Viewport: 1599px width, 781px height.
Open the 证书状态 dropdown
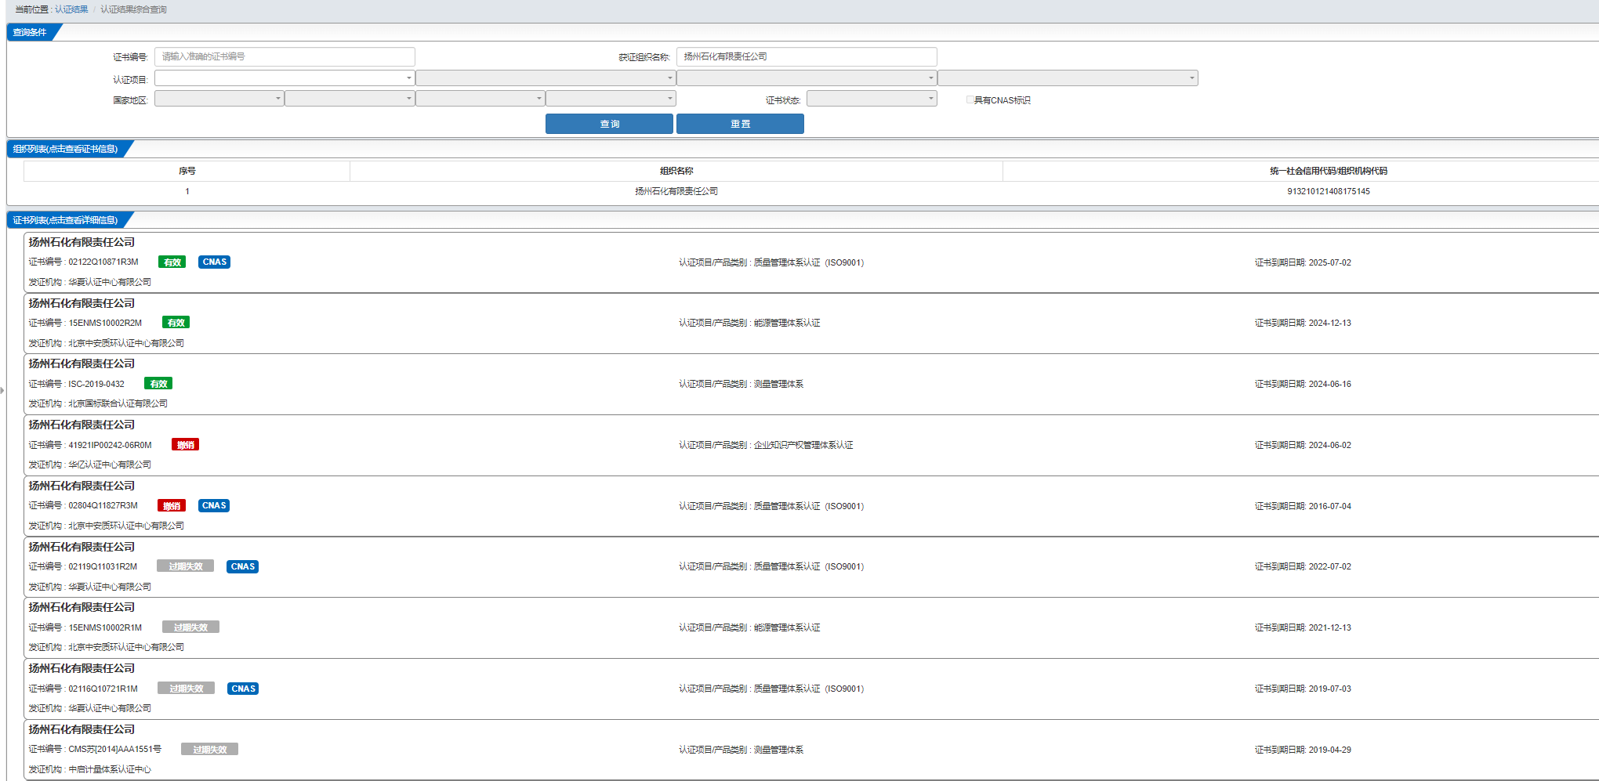pos(872,98)
